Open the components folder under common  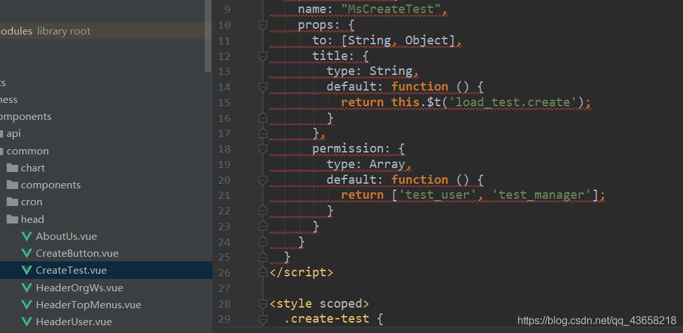pos(50,184)
